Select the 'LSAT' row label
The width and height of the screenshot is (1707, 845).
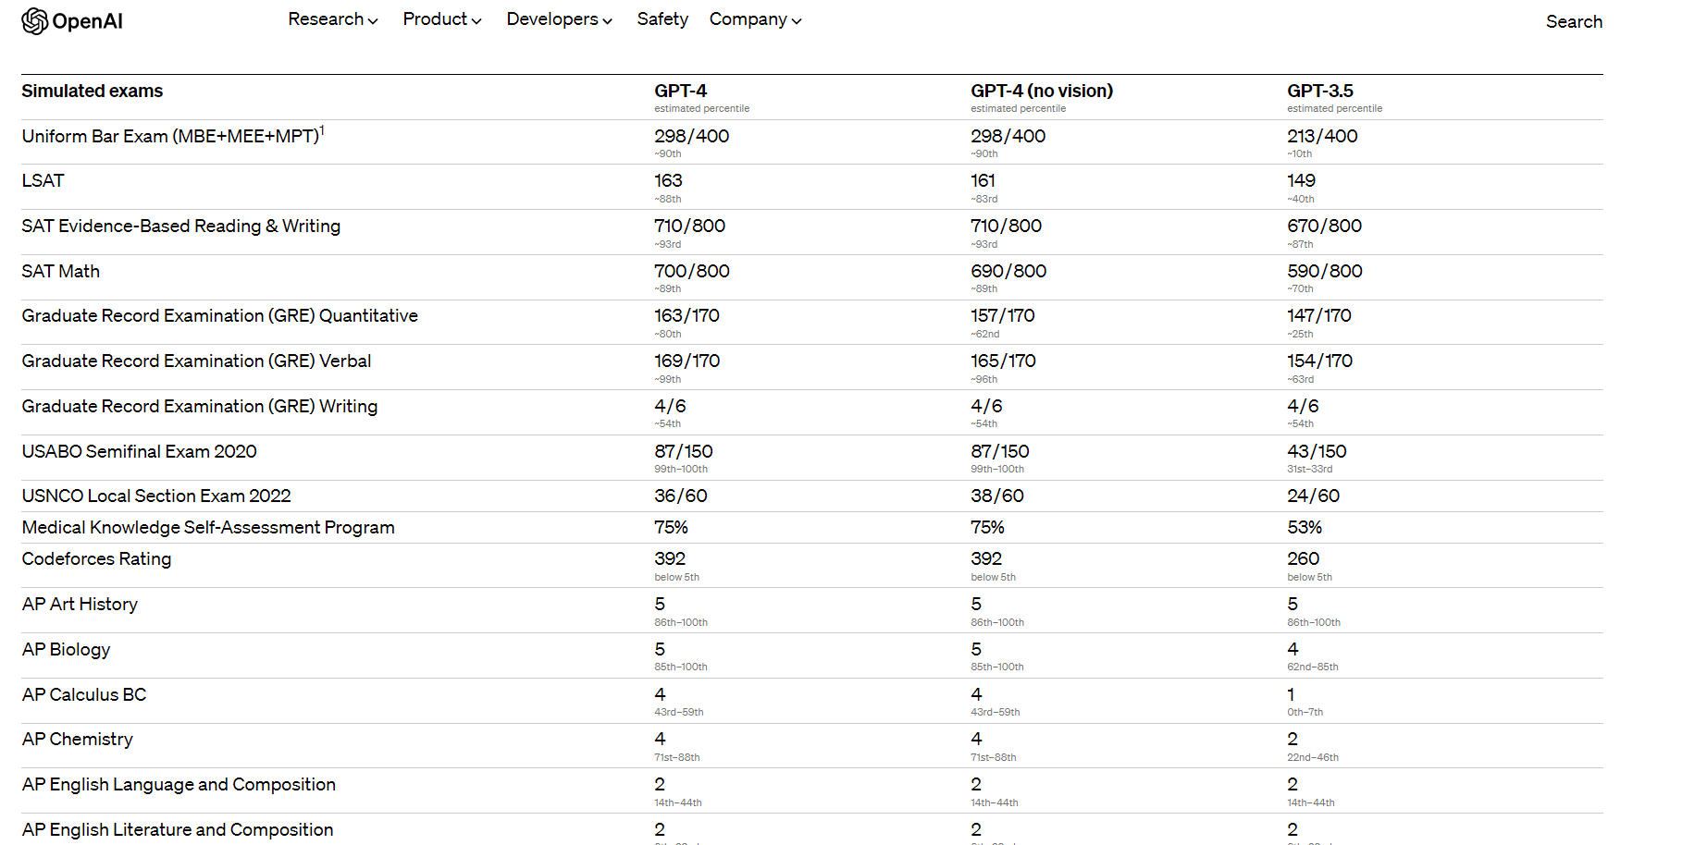click(x=43, y=180)
